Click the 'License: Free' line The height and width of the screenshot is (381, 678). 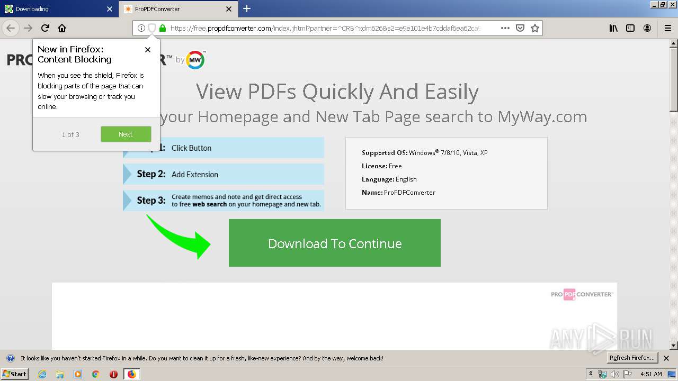(x=382, y=166)
